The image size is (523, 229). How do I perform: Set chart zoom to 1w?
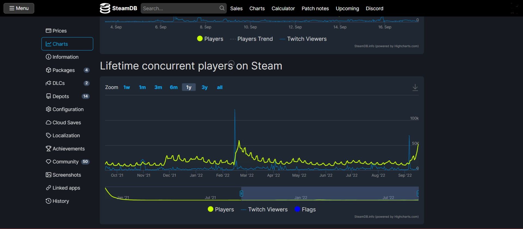[x=127, y=87]
